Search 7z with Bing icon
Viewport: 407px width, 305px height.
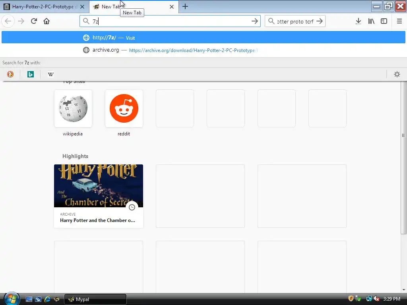pos(30,74)
